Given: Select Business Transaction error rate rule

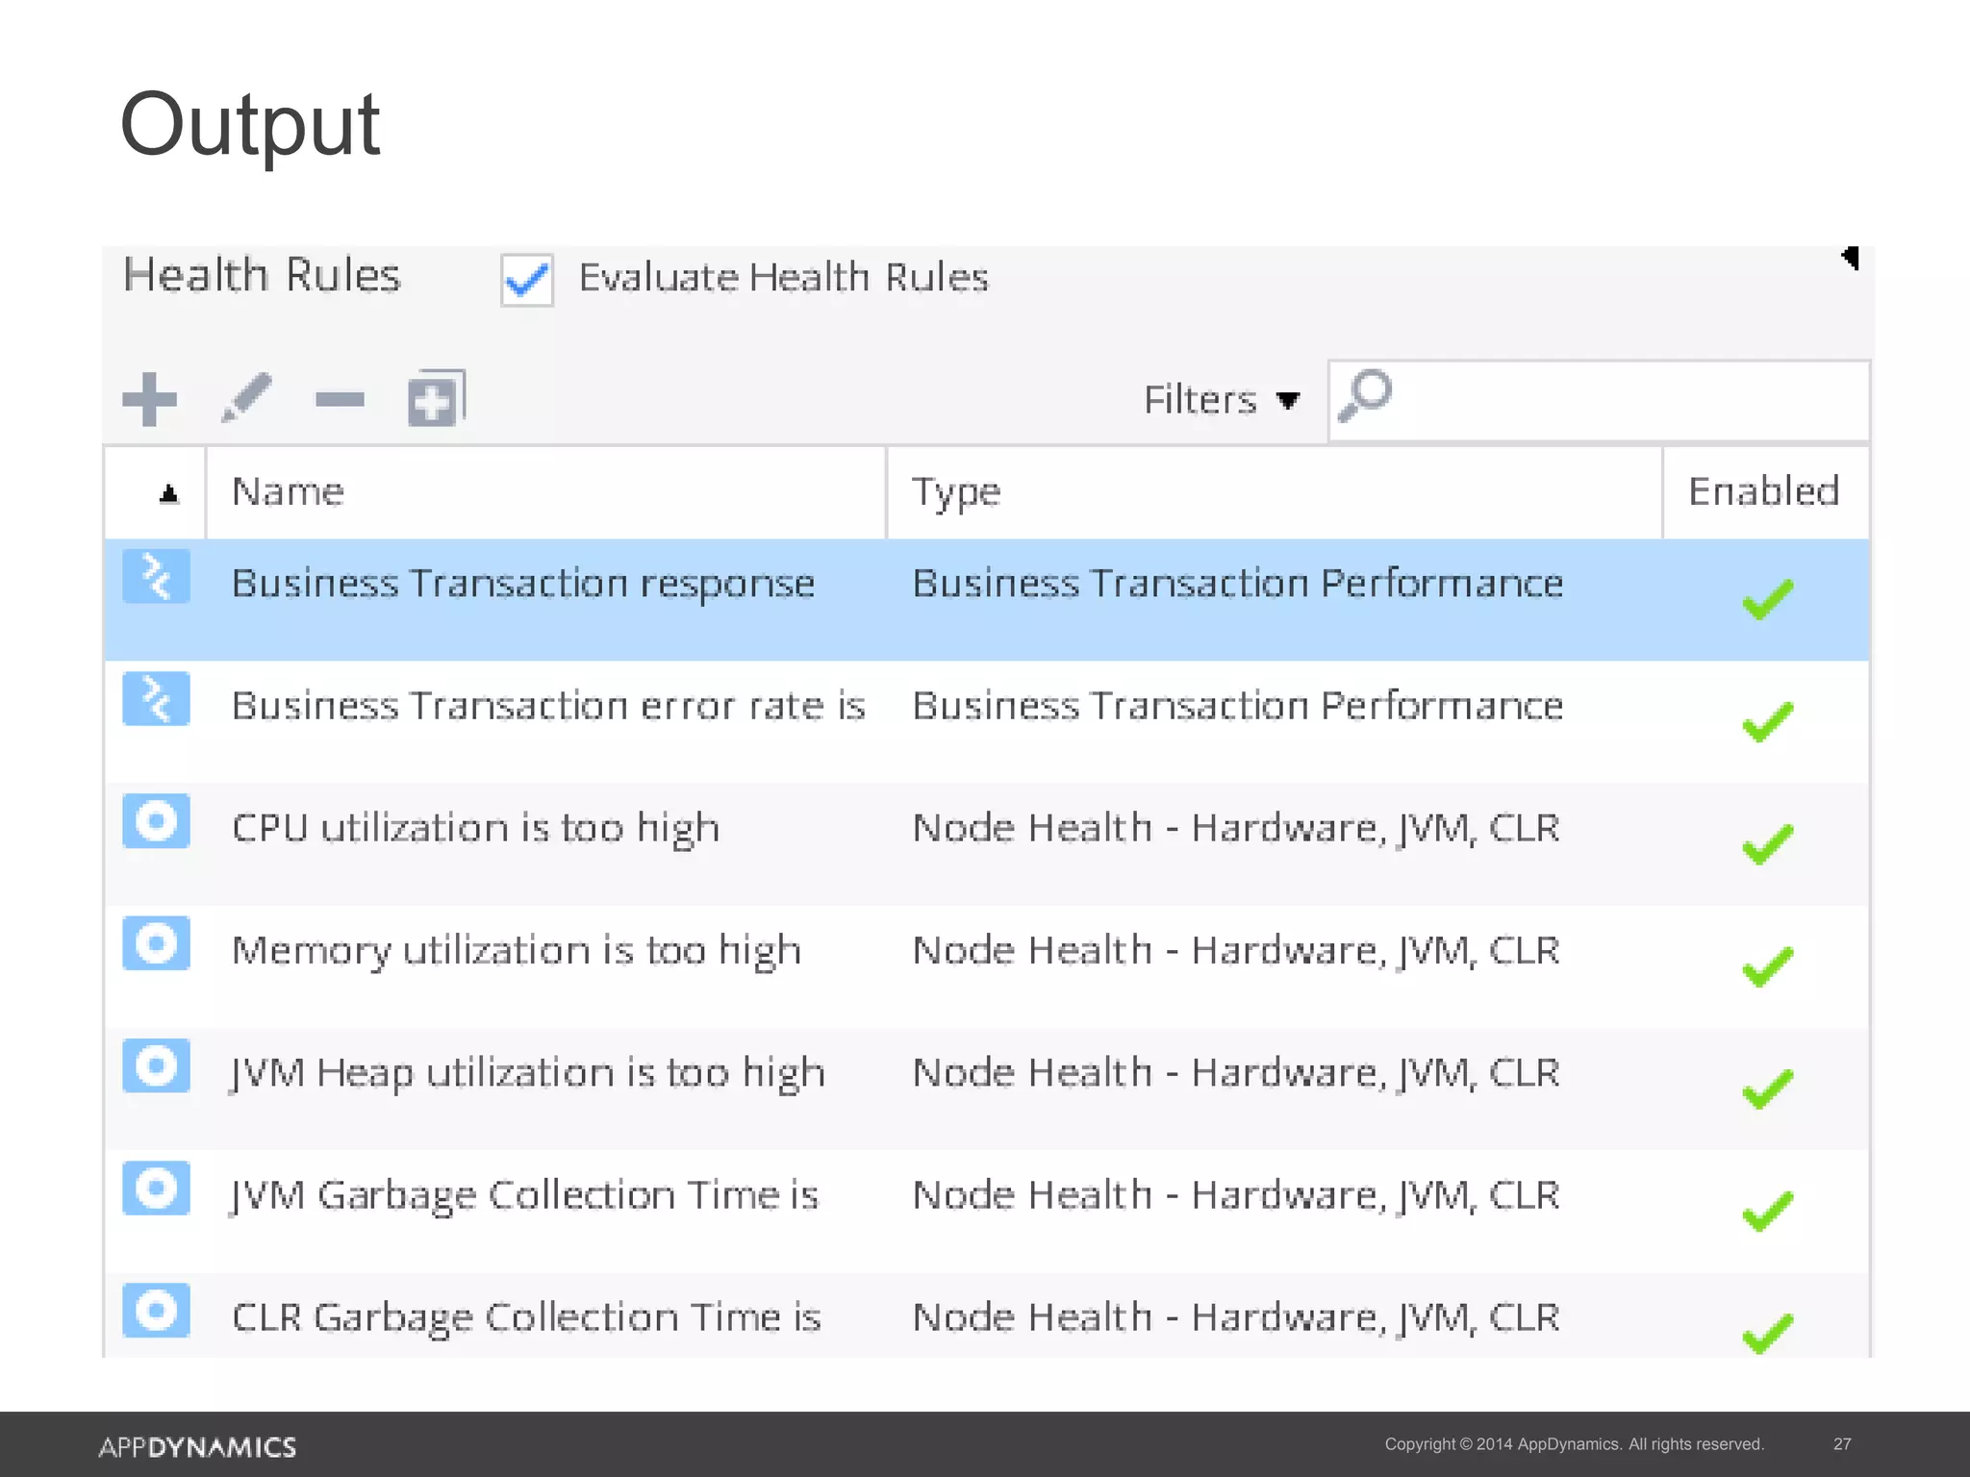Looking at the screenshot, I should click(x=548, y=707).
